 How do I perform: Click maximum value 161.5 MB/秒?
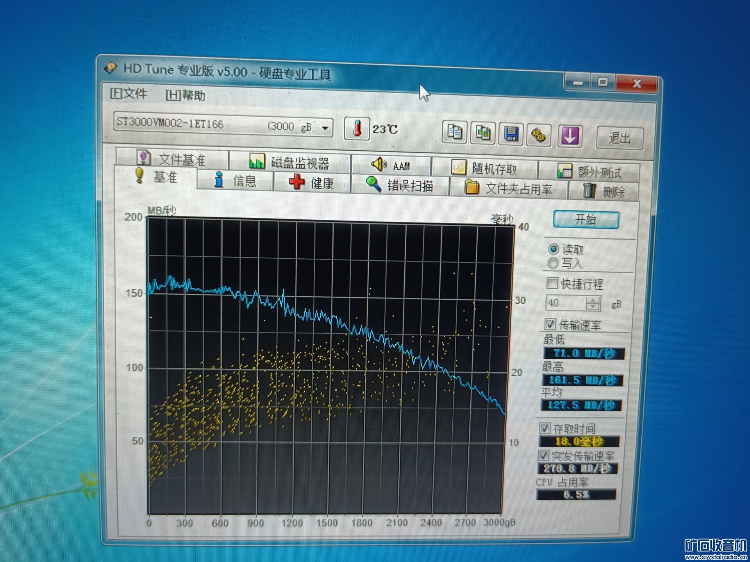pyautogui.click(x=582, y=380)
